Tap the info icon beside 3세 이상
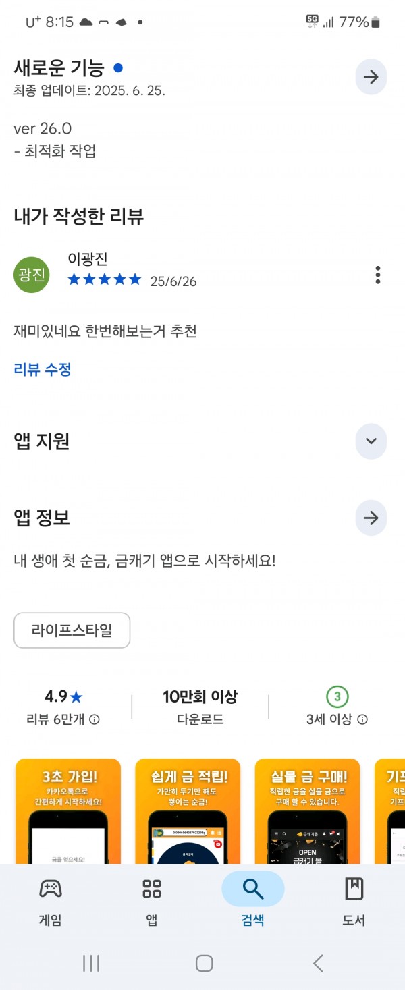Image resolution: width=405 pixels, height=990 pixels. 362,720
